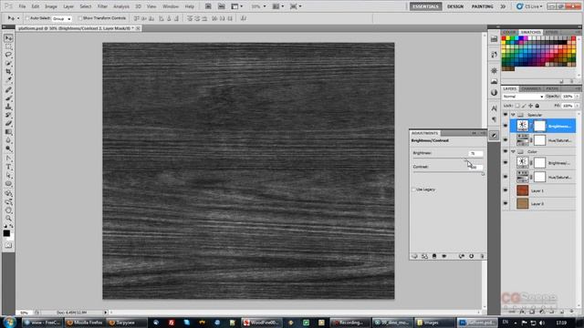Collapse the Specular group

513,115
